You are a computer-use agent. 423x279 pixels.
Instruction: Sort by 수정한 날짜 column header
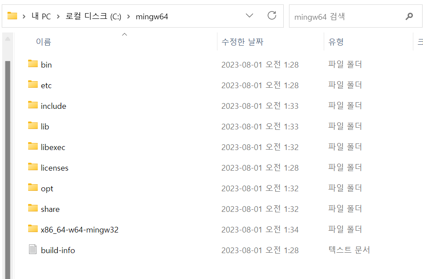pyautogui.click(x=242, y=42)
